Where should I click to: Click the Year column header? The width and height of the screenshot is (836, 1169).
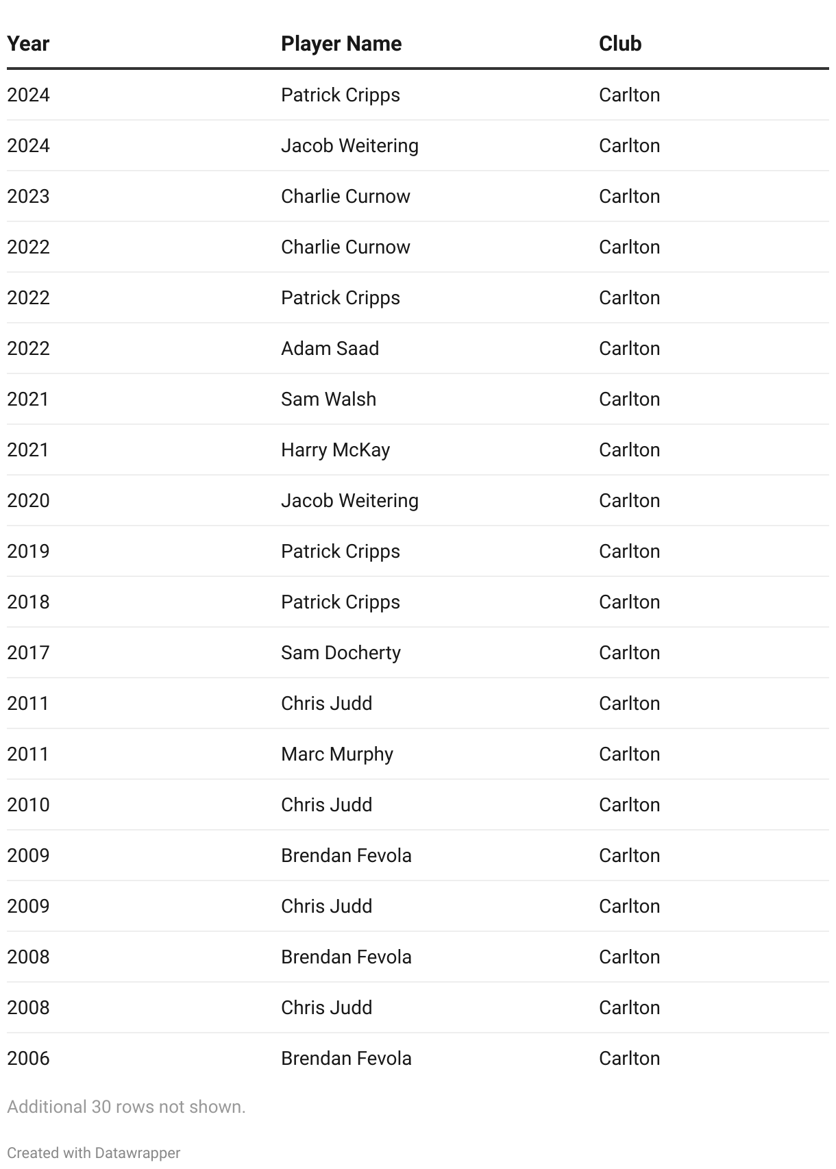[28, 44]
